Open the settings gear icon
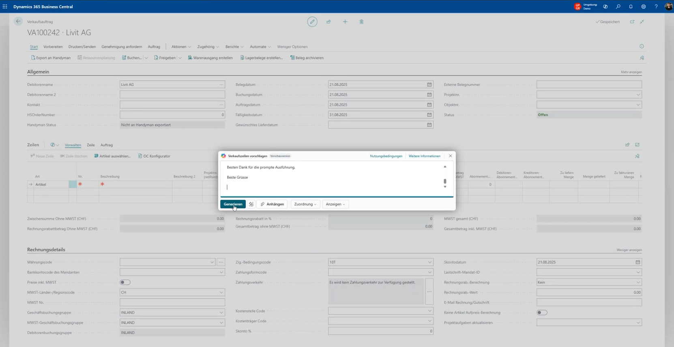This screenshot has width=674, height=347. (643, 6)
